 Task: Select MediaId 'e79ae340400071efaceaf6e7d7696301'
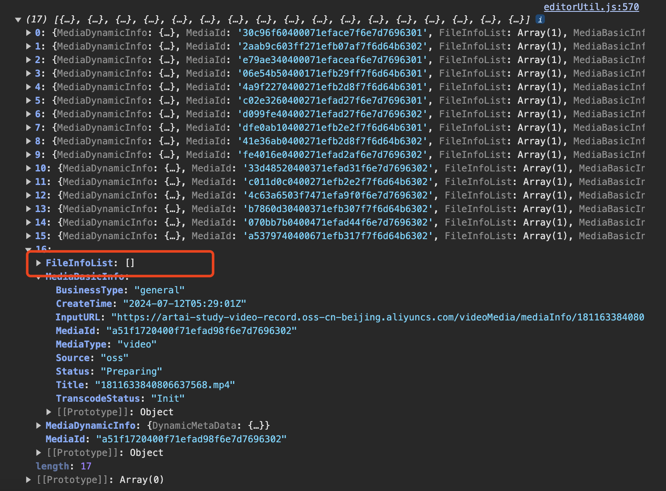[332, 60]
